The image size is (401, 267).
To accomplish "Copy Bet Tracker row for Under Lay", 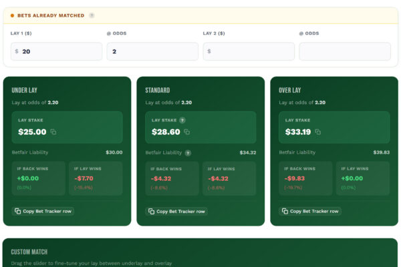I will (43, 211).
